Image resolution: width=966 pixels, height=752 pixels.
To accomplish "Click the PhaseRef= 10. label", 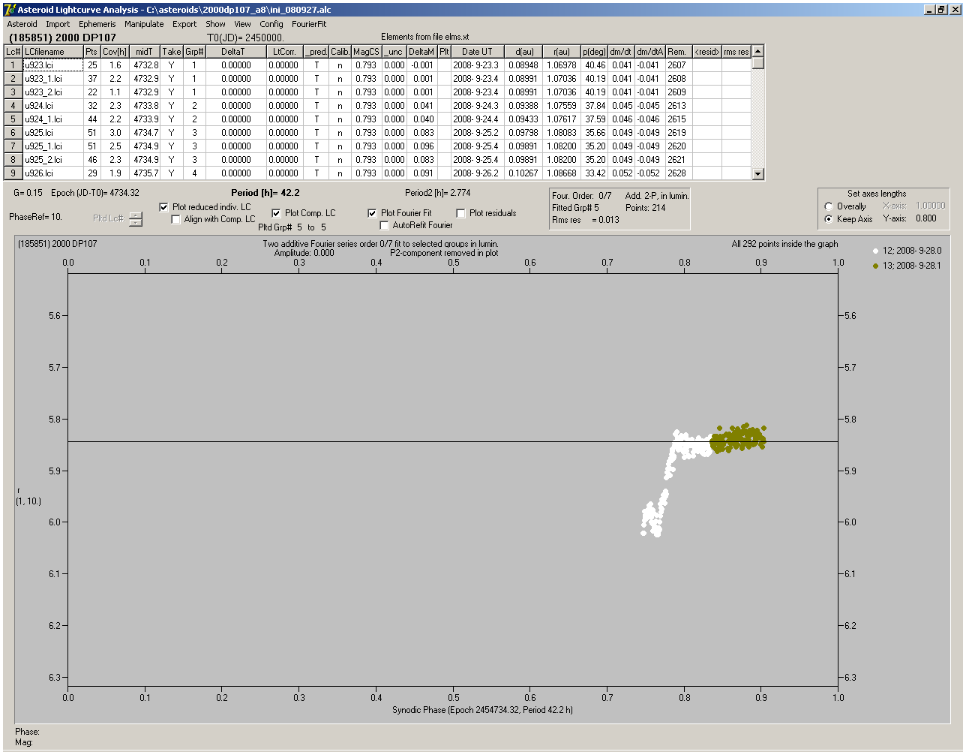I will click(x=35, y=217).
